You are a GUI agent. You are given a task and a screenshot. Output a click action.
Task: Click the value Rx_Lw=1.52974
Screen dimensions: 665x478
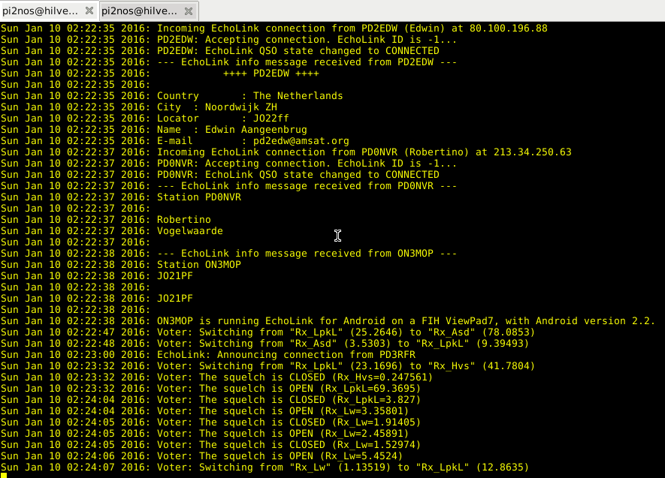pyautogui.click(x=376, y=445)
